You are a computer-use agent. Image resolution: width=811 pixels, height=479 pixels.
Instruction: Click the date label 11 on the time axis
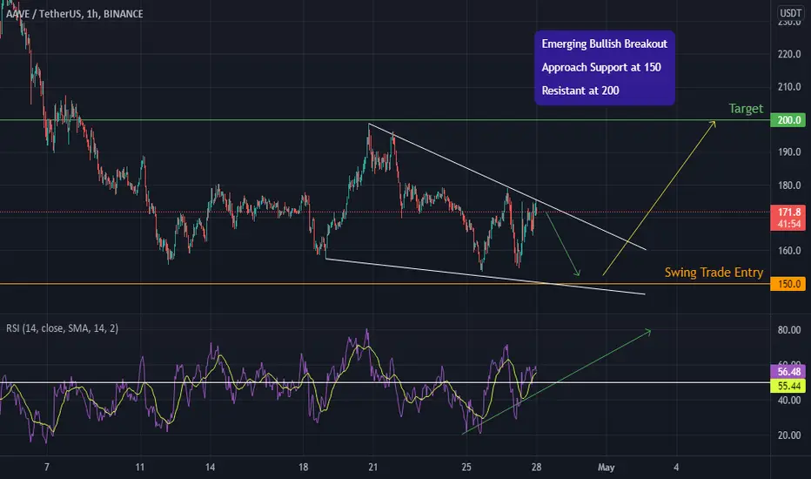[x=140, y=467]
